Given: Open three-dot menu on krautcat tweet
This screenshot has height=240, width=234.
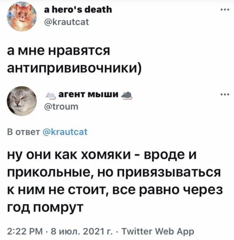Looking at the screenshot, I should click(x=225, y=10).
